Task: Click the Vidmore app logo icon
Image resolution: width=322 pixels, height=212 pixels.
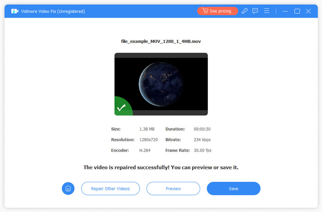Action: click(x=15, y=11)
